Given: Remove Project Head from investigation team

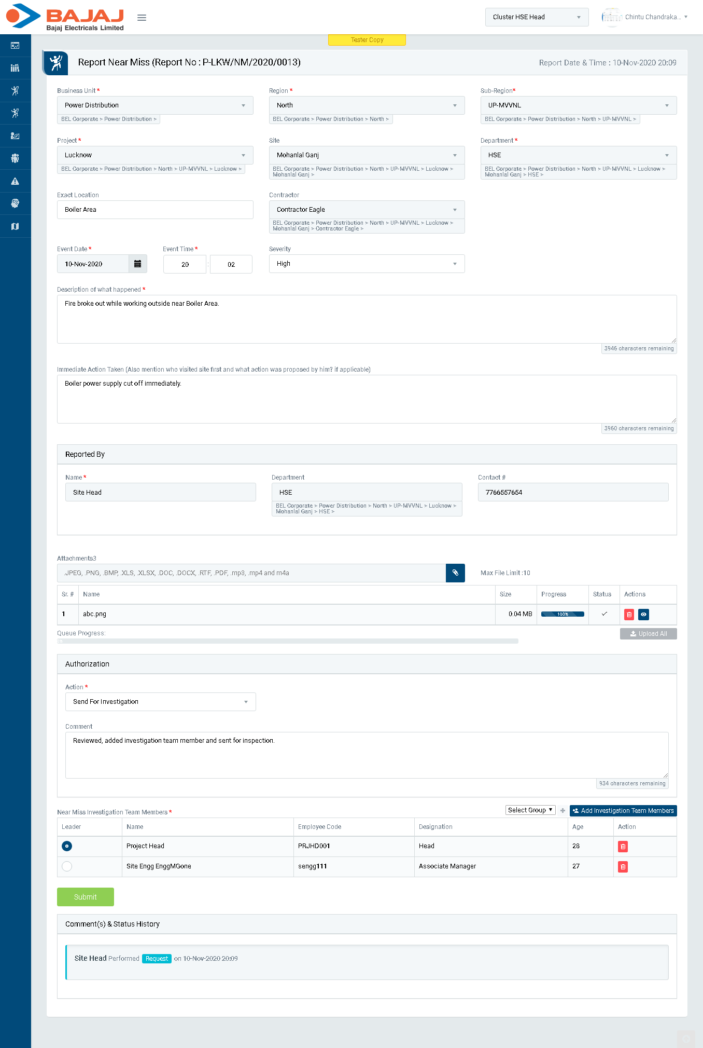Looking at the screenshot, I should click(623, 847).
